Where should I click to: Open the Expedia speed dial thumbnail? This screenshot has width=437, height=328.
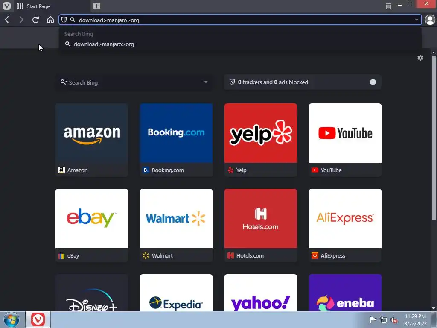point(176,293)
